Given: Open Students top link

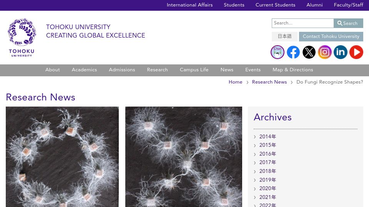Looking at the screenshot, I should click(234, 5).
